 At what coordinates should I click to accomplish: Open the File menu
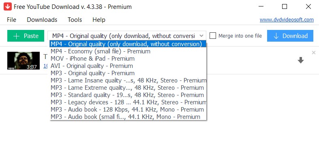coord(12,20)
